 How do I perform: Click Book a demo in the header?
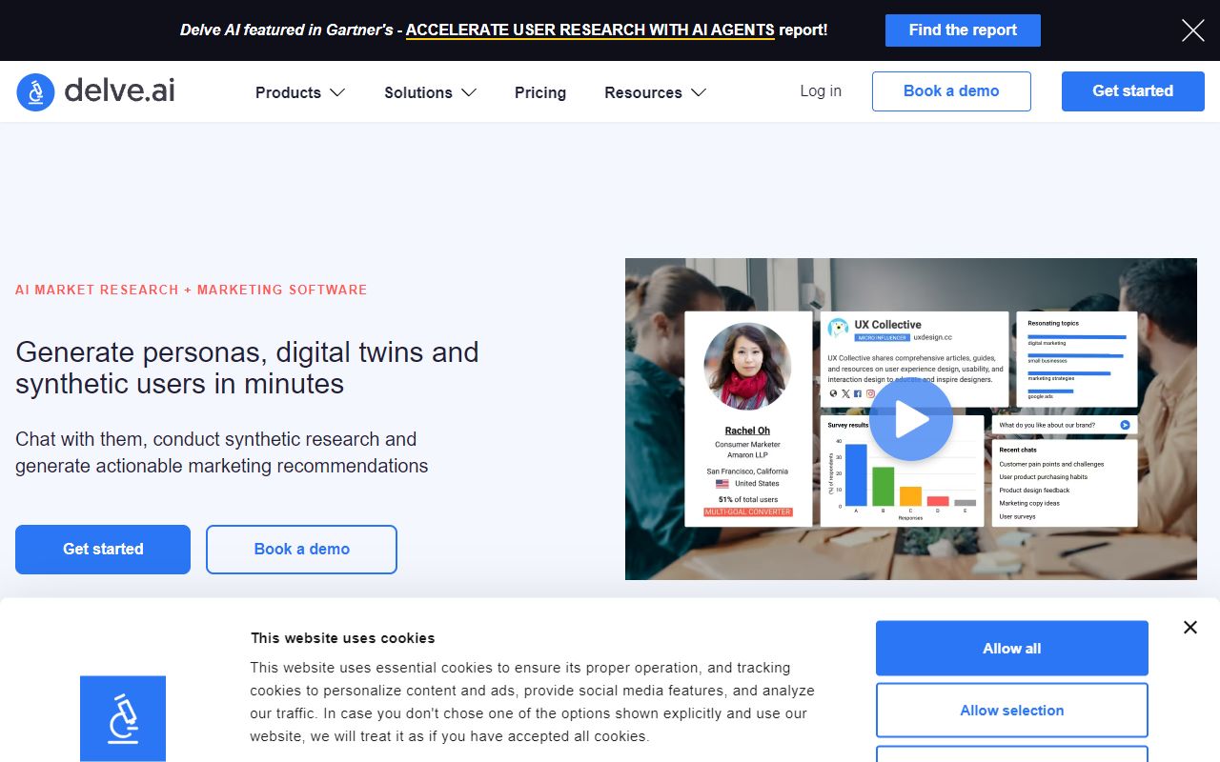[x=951, y=91]
